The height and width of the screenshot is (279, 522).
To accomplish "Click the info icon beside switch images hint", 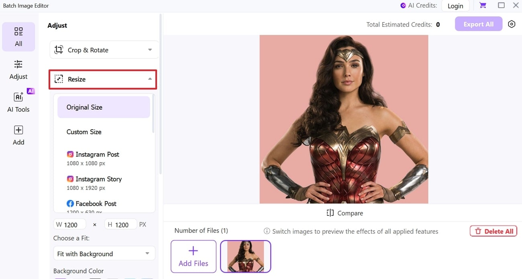I will coord(267,231).
